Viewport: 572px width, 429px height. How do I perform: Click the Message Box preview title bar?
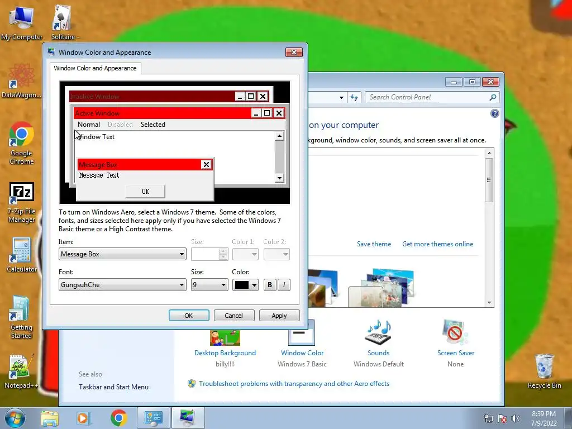pos(139,165)
